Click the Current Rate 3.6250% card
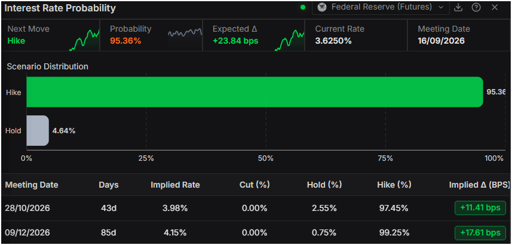The height and width of the screenshot is (245, 512). (356, 35)
